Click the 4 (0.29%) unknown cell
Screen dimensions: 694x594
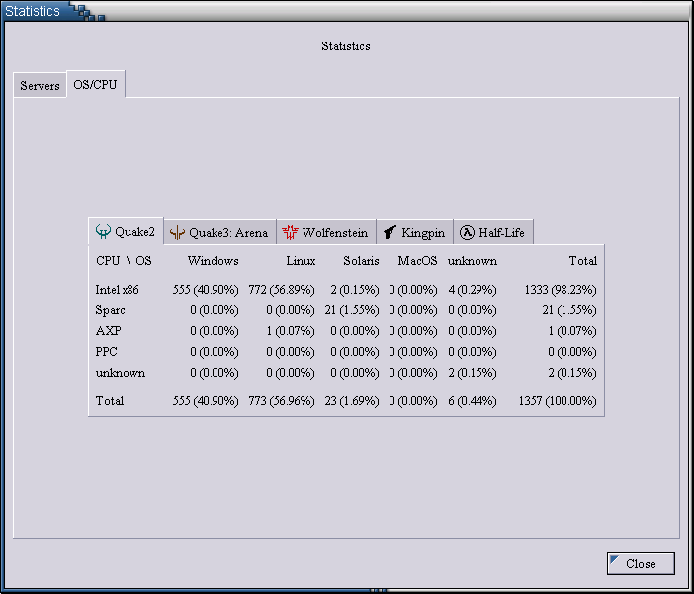(473, 290)
